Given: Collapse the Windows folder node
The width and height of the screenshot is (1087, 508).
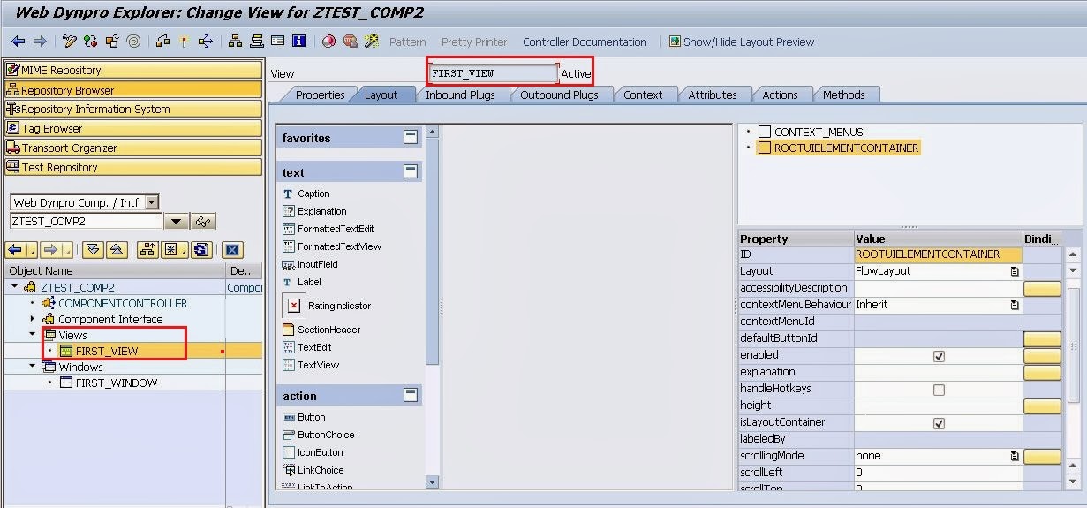Looking at the screenshot, I should point(33,367).
